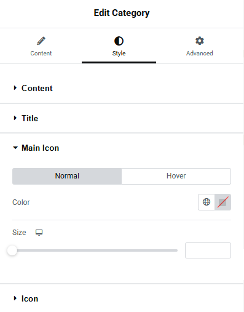This screenshot has width=244, height=312.
Task: Expand the Content style section label
Action: (37, 88)
